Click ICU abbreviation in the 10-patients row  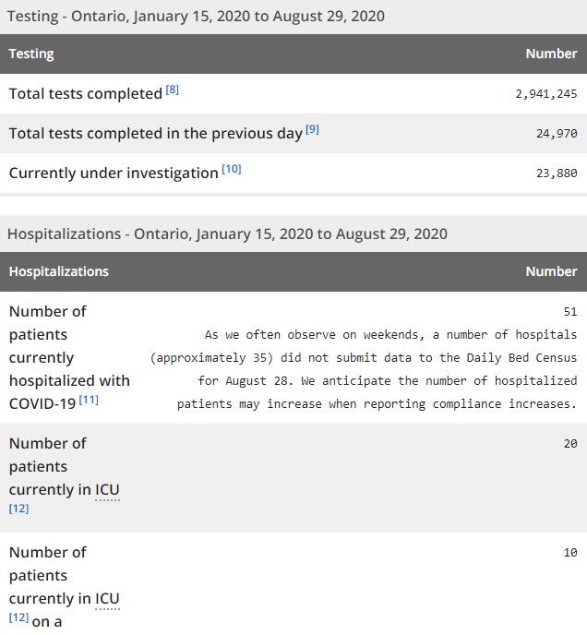tap(107, 598)
